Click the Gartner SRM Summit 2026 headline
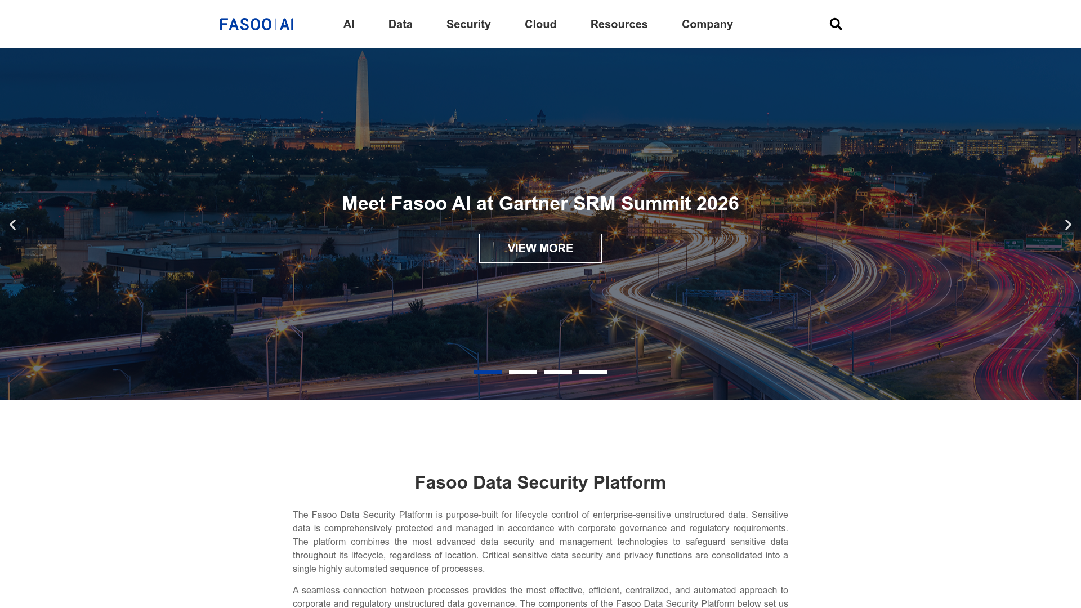1081x608 pixels. 540,203
